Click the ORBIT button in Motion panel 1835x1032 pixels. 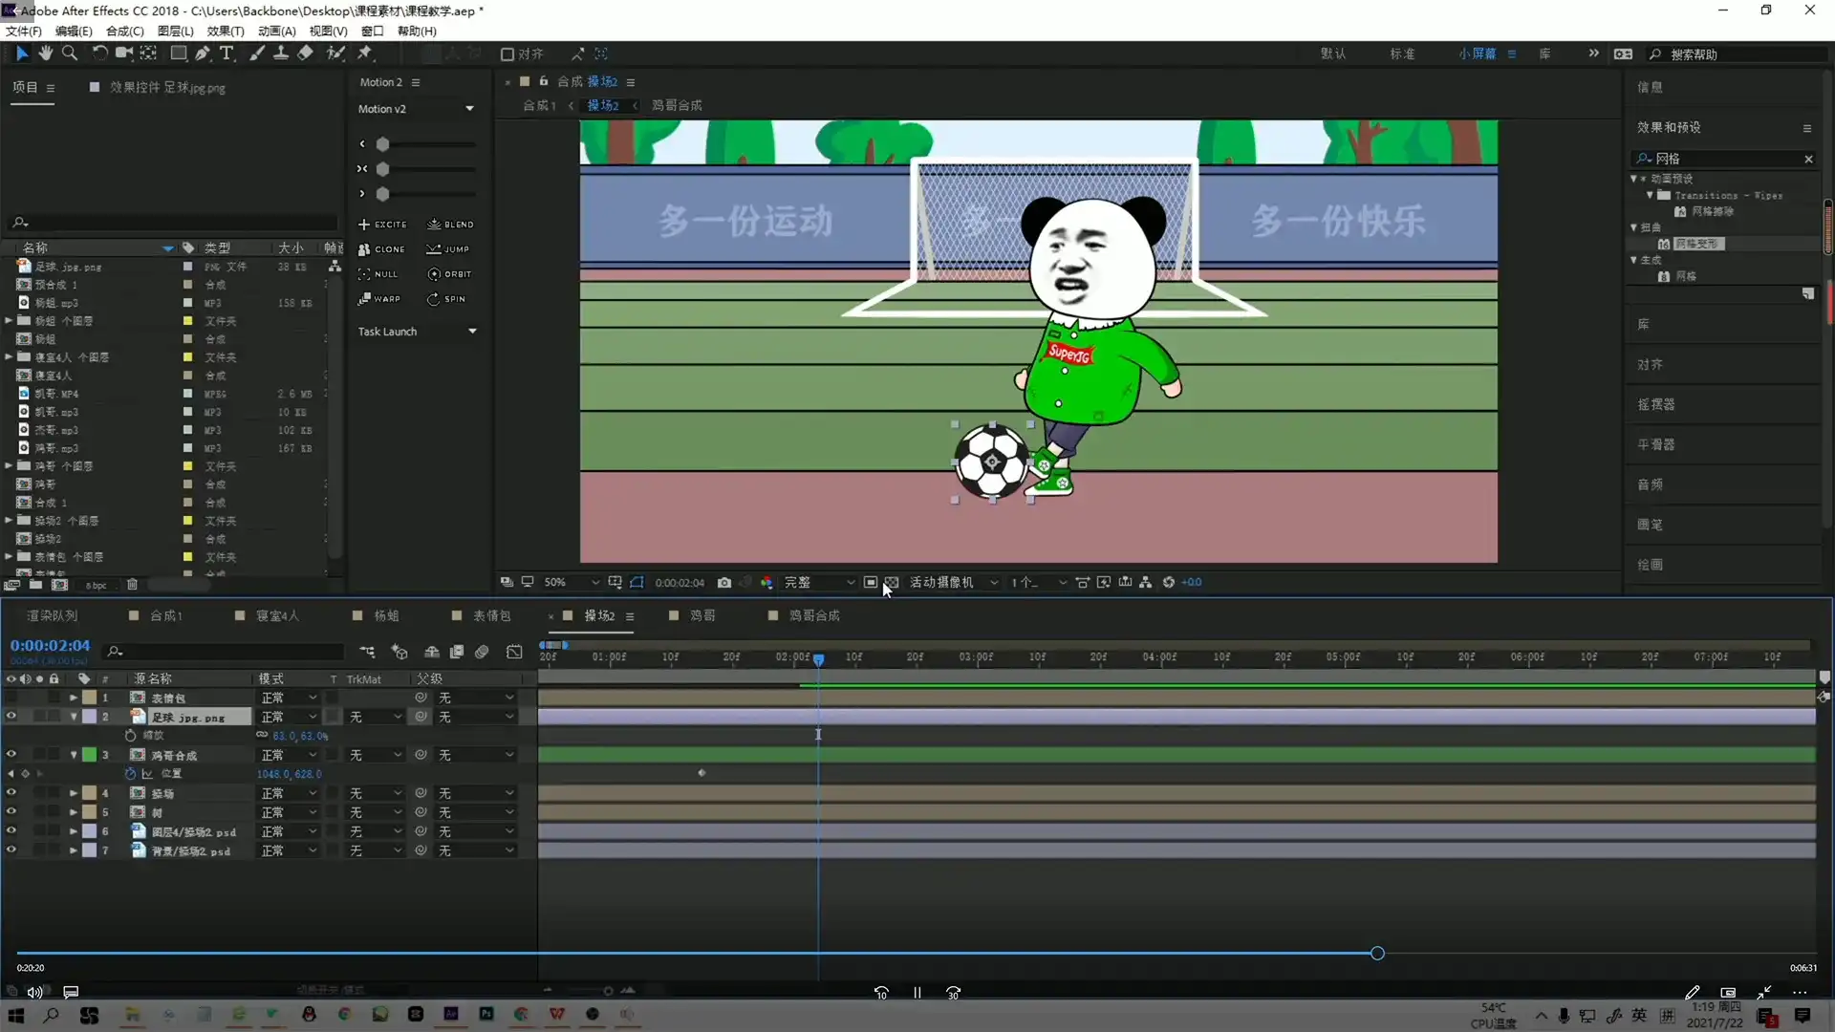(449, 274)
